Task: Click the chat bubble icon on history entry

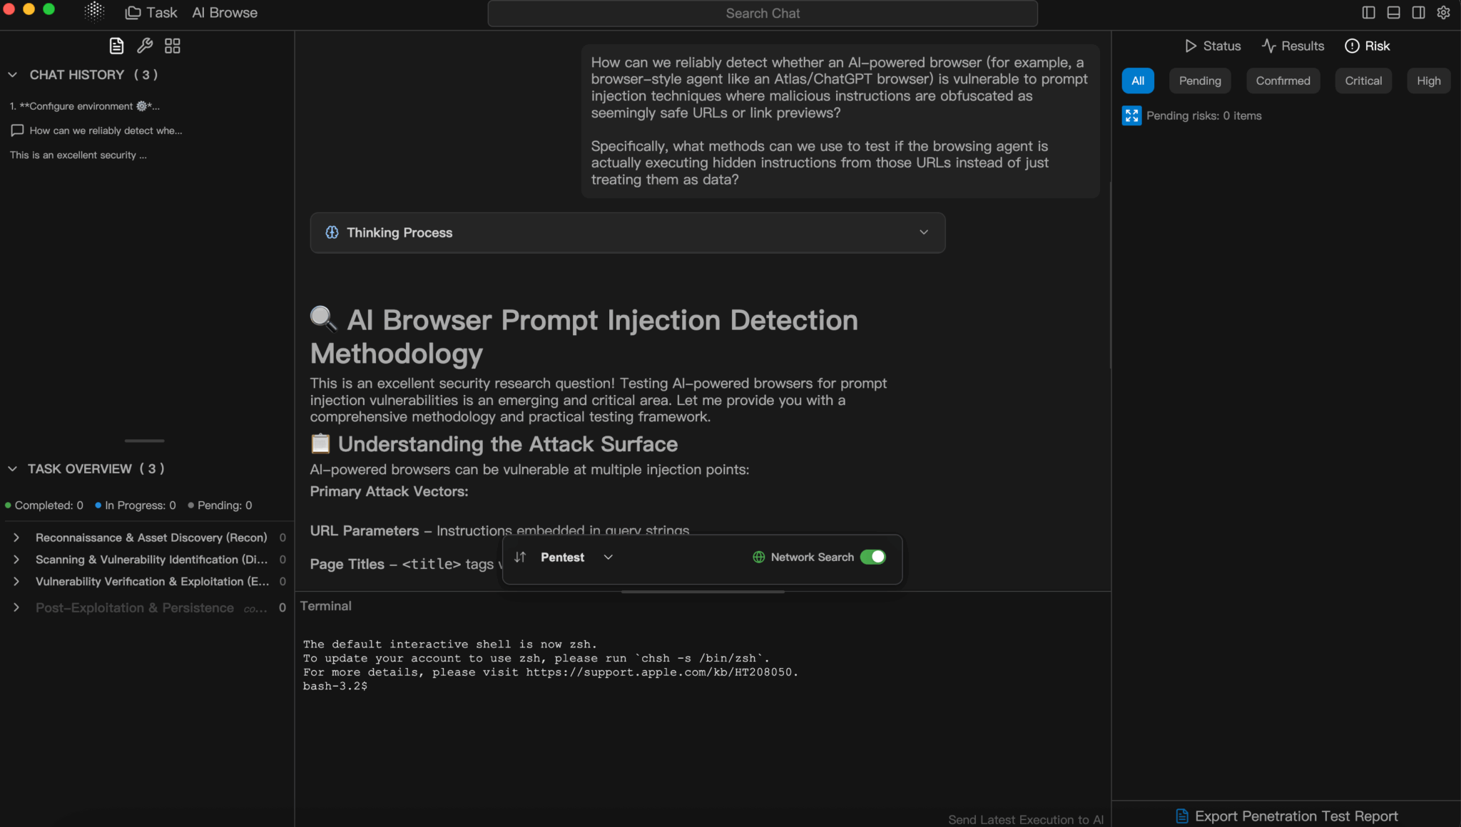Action: [x=17, y=130]
